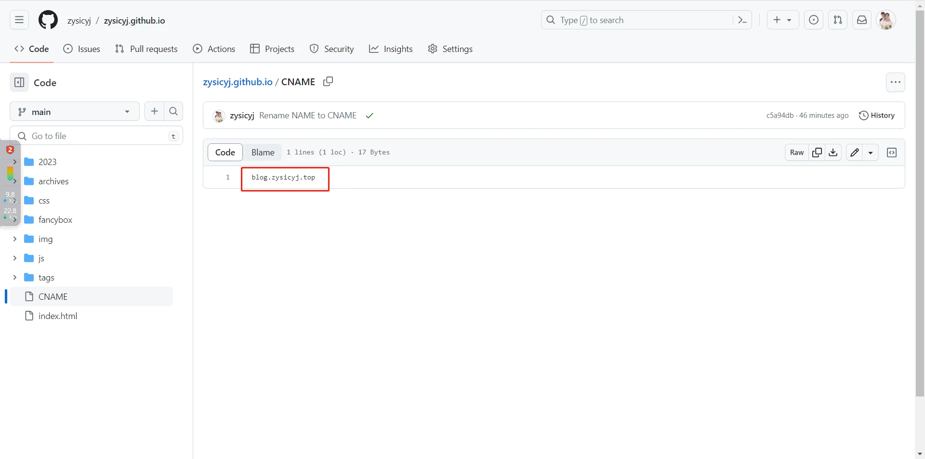
Task: View your pull requests icon in header
Action: pos(838,20)
